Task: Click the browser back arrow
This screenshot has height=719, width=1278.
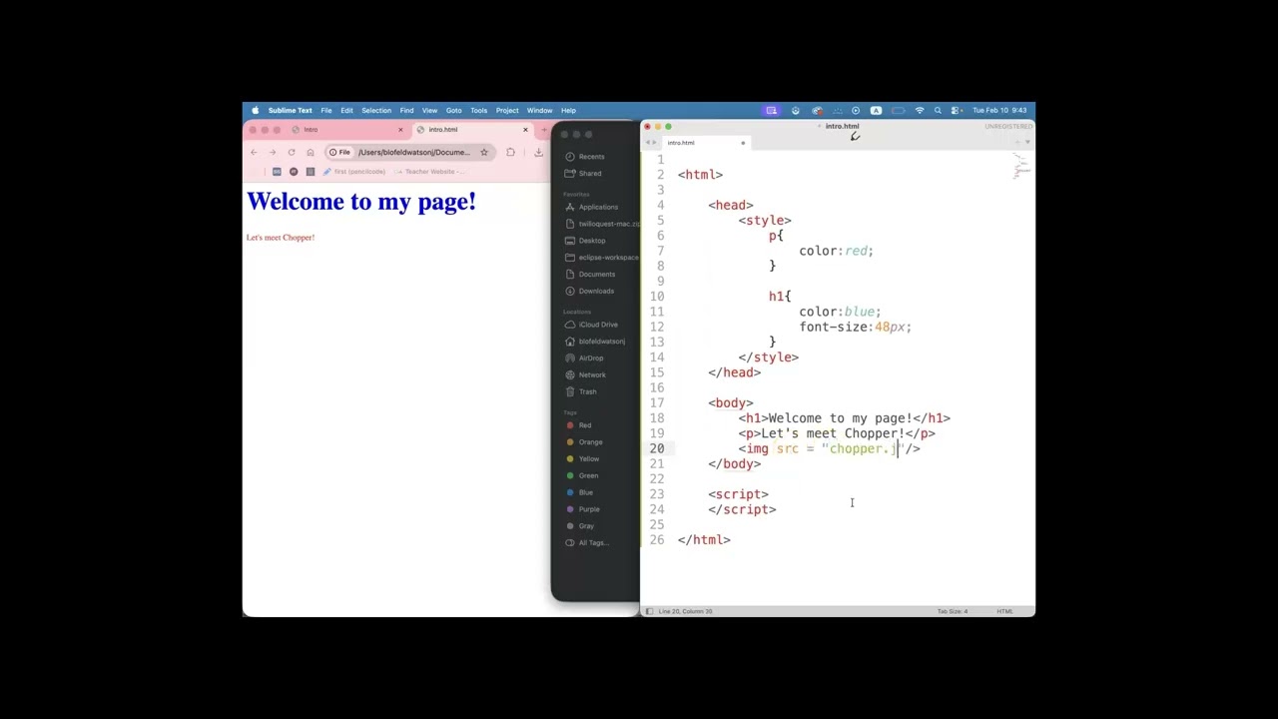Action: click(x=254, y=153)
